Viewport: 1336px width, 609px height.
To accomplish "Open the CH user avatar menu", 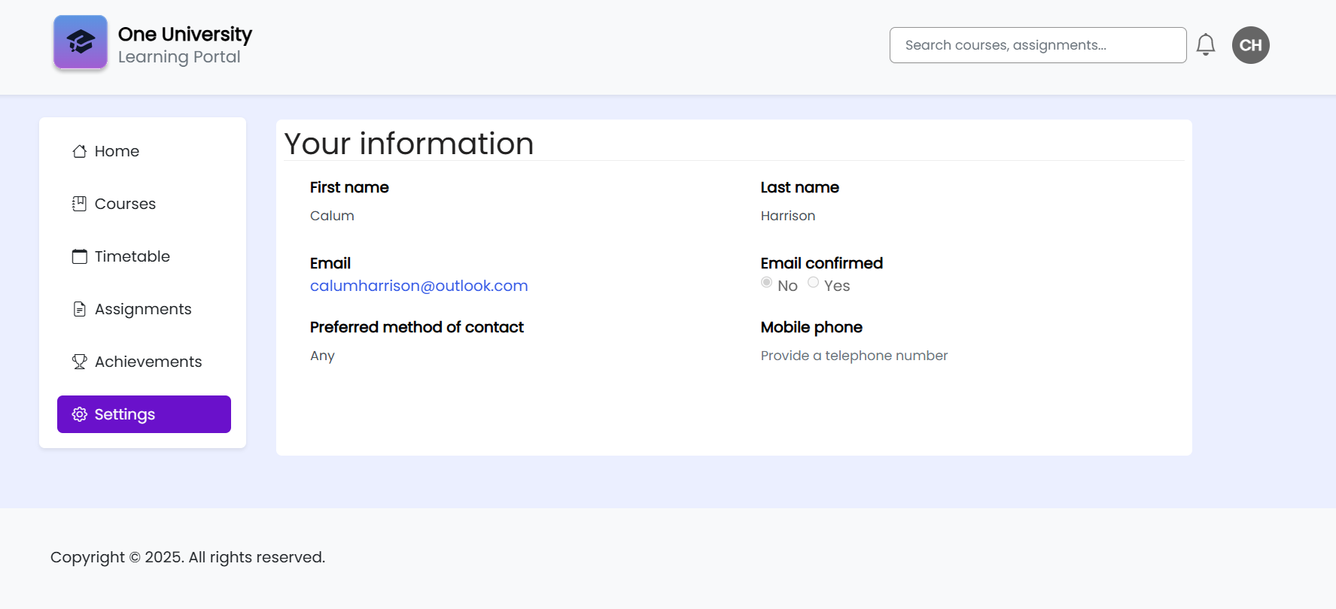I will 1250,45.
